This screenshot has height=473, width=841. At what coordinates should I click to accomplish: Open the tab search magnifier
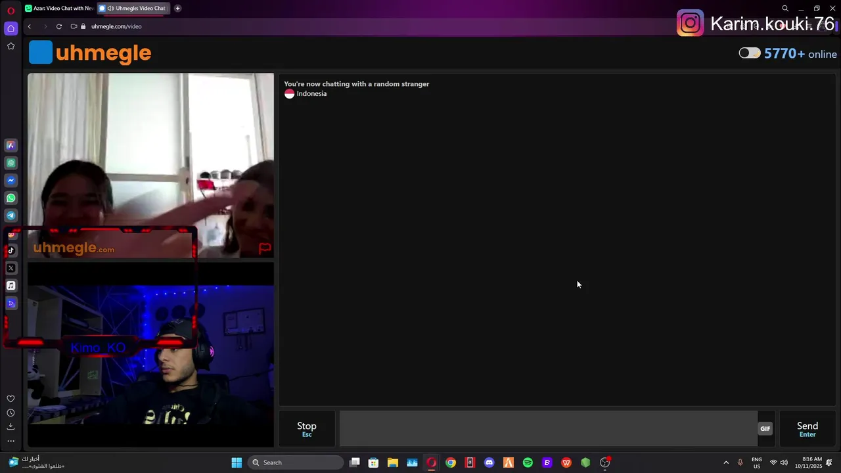(785, 9)
